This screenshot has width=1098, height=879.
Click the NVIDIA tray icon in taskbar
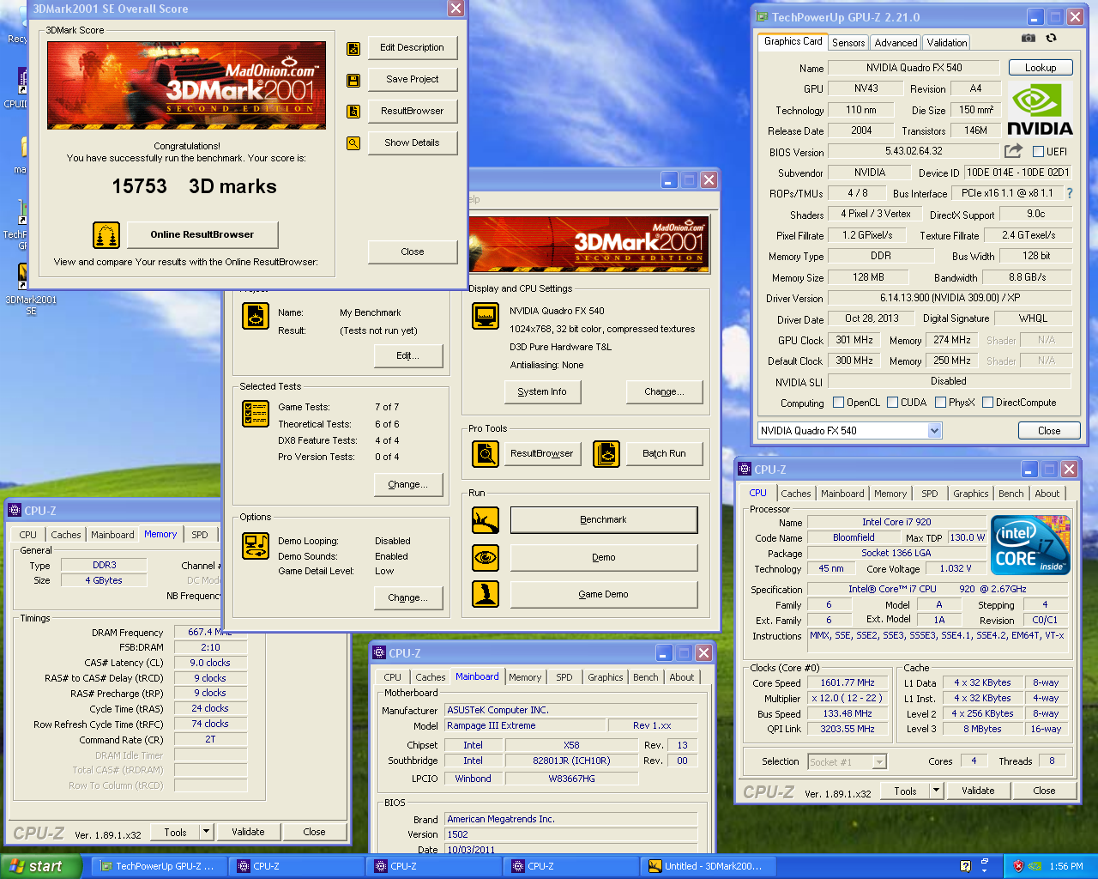point(1035,866)
